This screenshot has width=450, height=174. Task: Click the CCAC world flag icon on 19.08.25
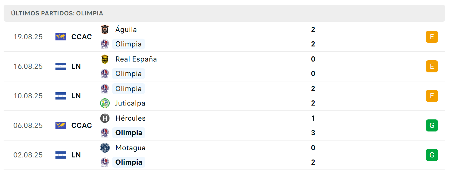61,37
